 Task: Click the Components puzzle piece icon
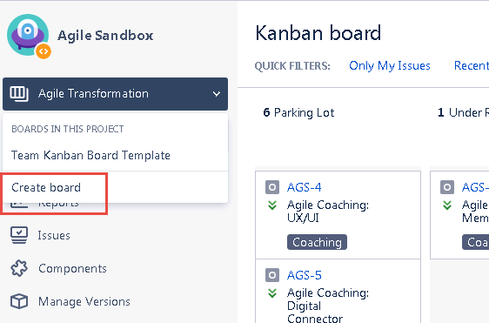tap(19, 268)
